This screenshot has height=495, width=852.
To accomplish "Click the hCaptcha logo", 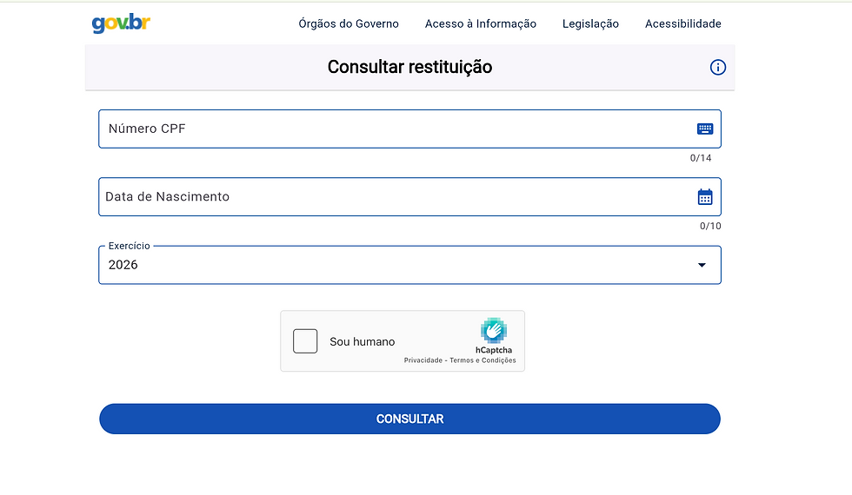I will (x=494, y=331).
